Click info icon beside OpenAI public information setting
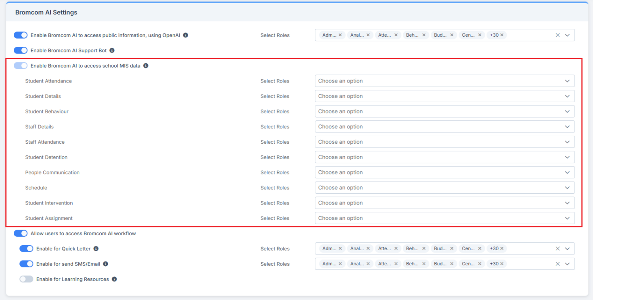Image resolution: width=620 pixels, height=300 pixels. point(186,35)
